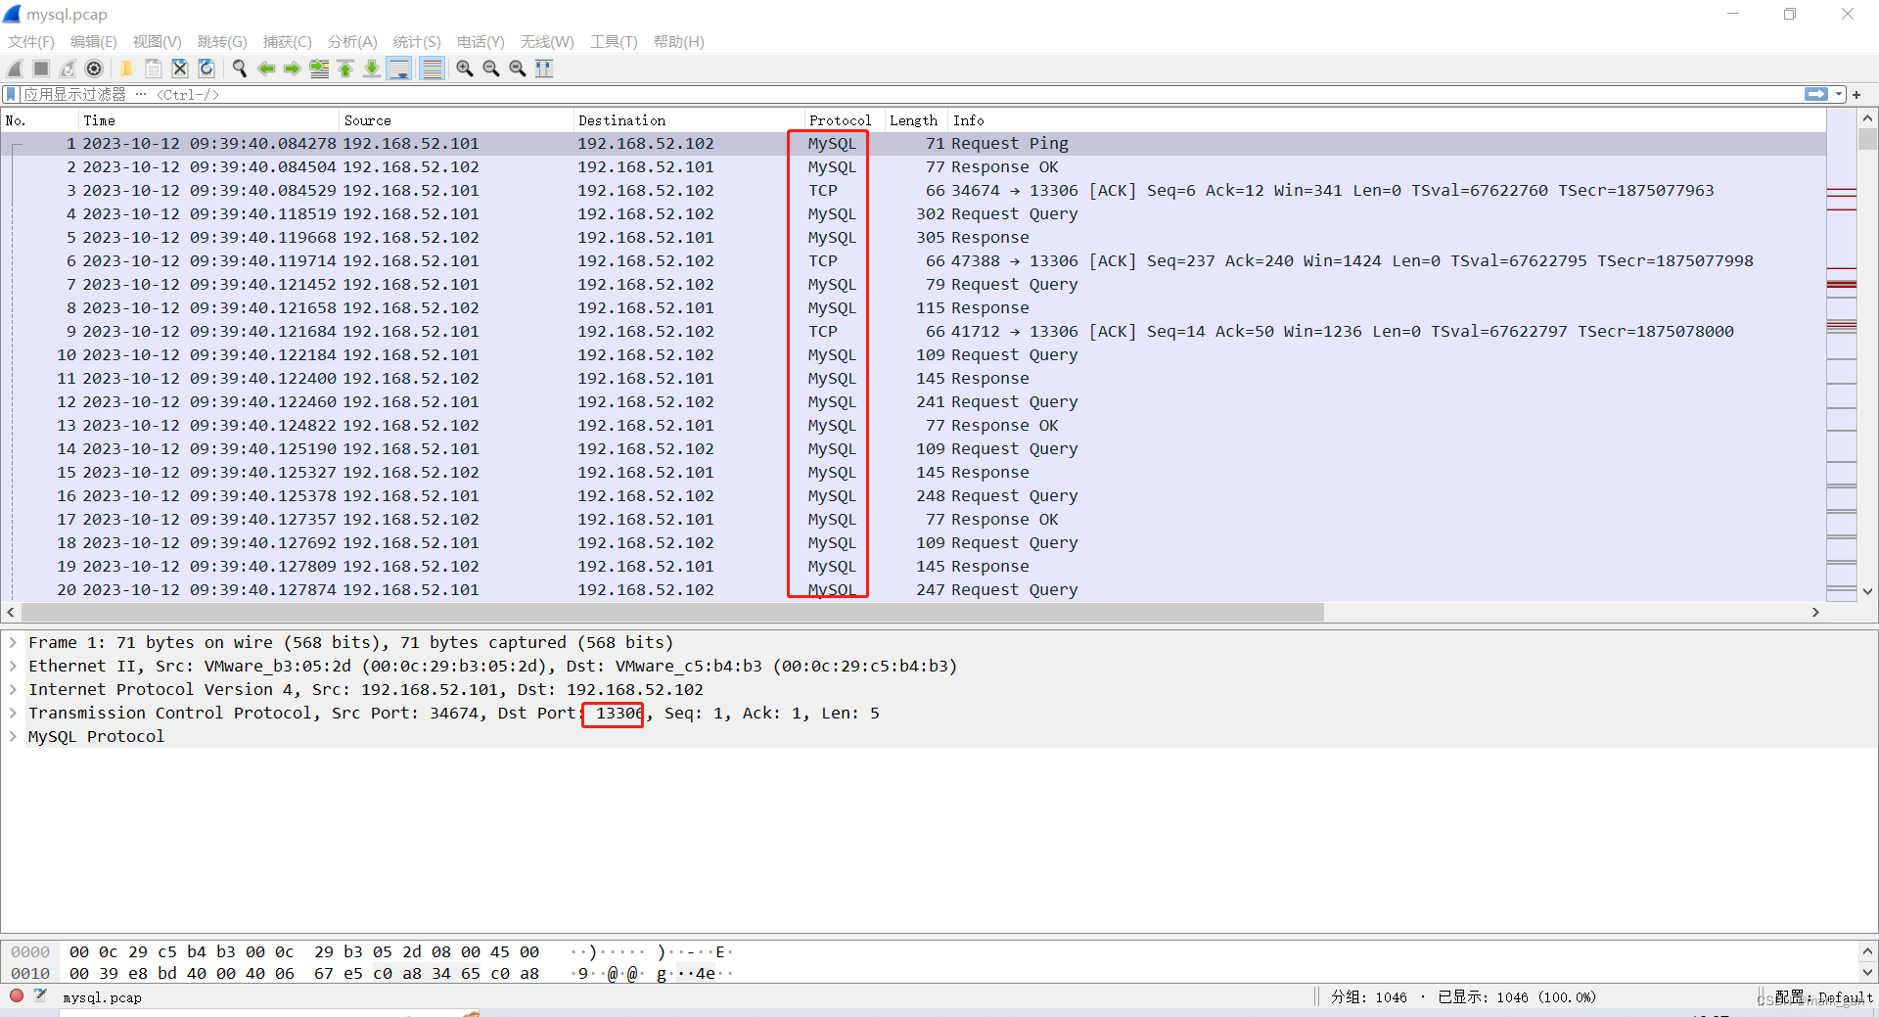Close this capture file icon
This screenshot has width=1879, height=1017.
click(x=179, y=69)
